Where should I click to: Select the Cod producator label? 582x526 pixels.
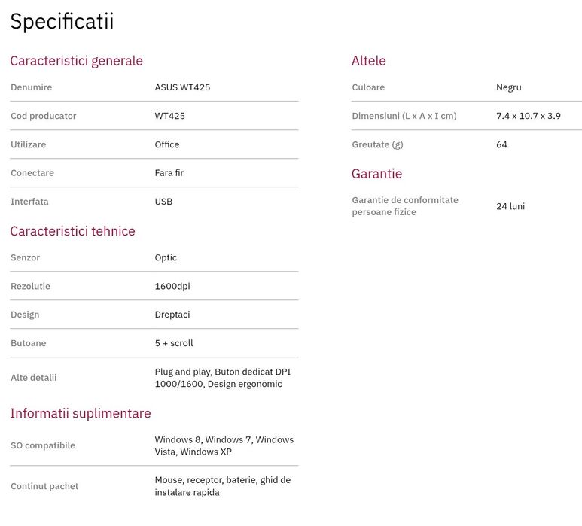[44, 116]
